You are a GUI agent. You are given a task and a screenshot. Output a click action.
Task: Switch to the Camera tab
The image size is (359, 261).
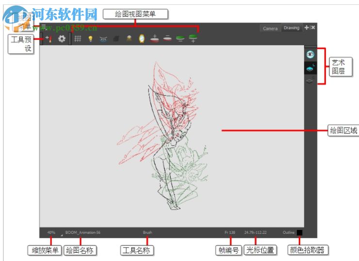tap(270, 29)
